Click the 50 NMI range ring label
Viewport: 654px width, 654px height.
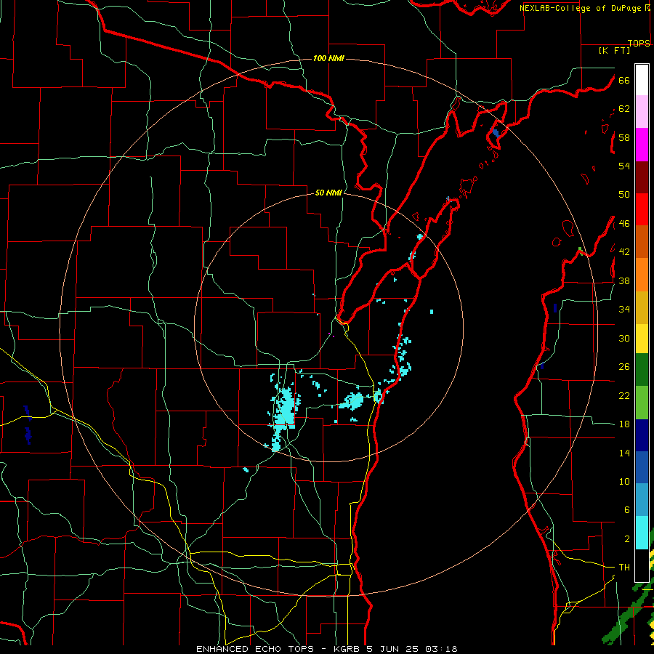pos(328,193)
